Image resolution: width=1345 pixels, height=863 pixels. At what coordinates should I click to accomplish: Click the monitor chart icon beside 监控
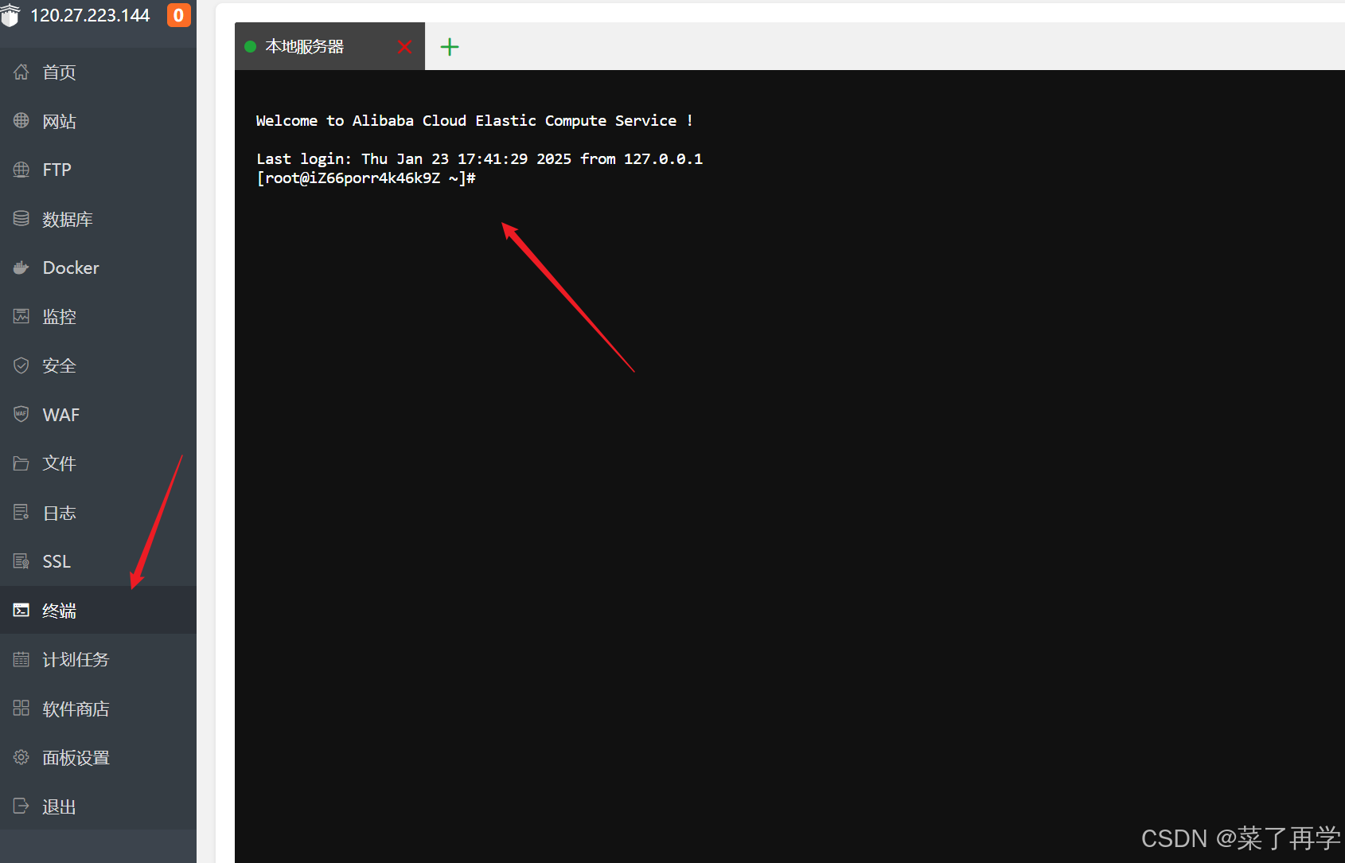coord(21,317)
